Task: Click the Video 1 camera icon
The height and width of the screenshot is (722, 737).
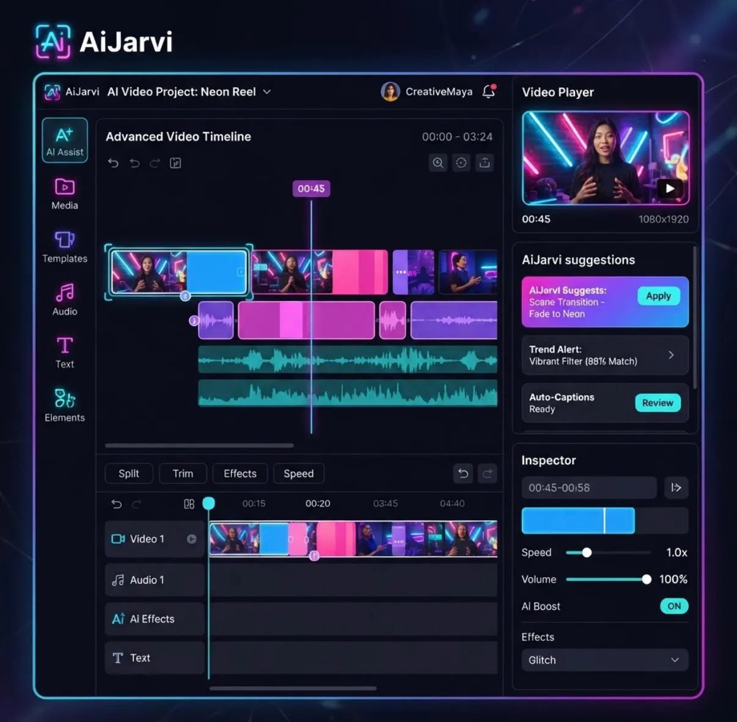Action: tap(118, 539)
